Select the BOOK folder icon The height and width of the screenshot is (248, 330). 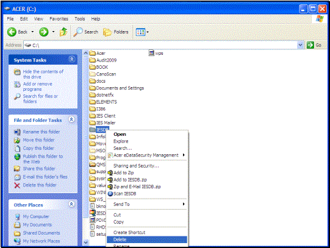click(92, 67)
